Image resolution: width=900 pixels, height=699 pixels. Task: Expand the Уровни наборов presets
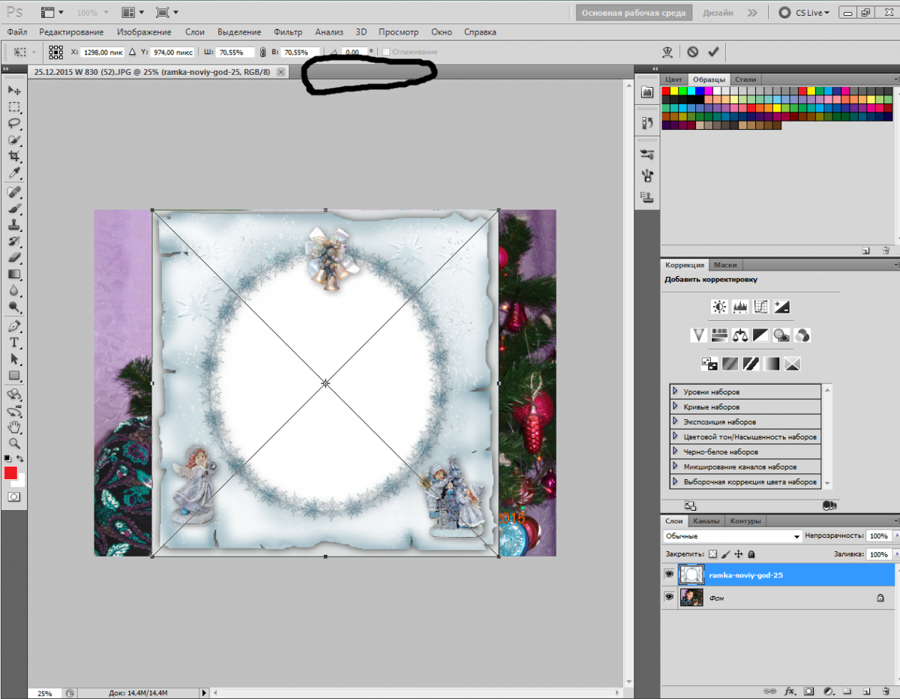676,391
